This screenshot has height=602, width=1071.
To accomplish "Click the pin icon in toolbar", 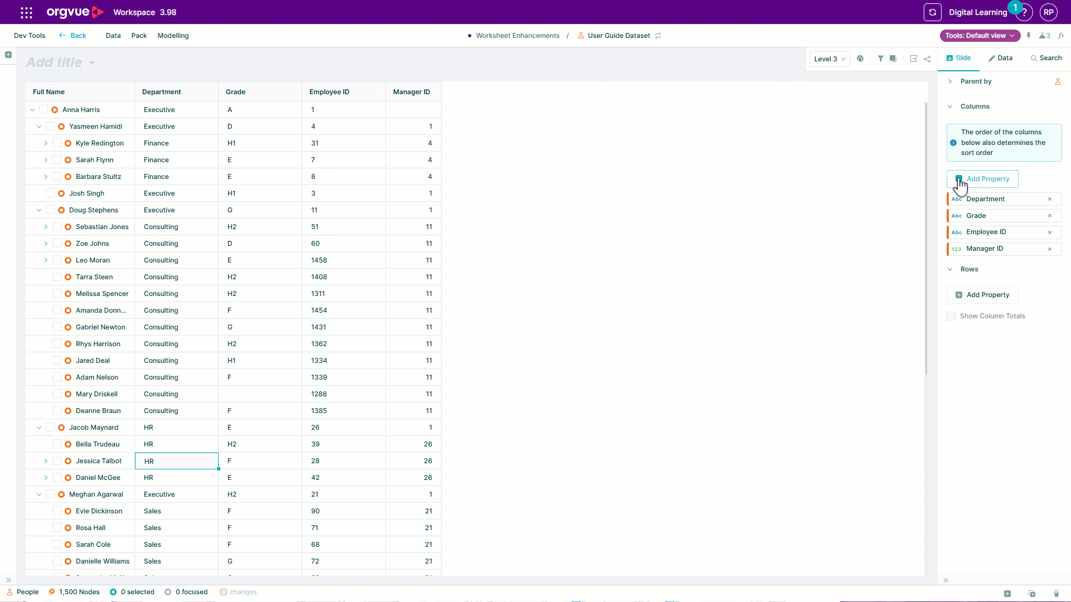I will click(x=1029, y=36).
